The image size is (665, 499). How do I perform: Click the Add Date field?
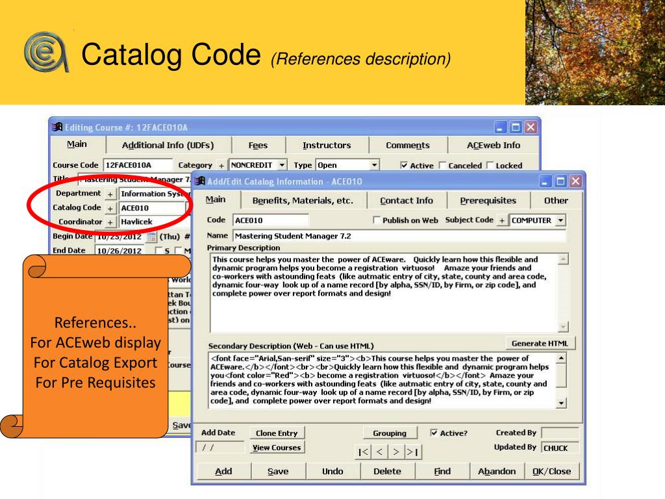(220, 447)
